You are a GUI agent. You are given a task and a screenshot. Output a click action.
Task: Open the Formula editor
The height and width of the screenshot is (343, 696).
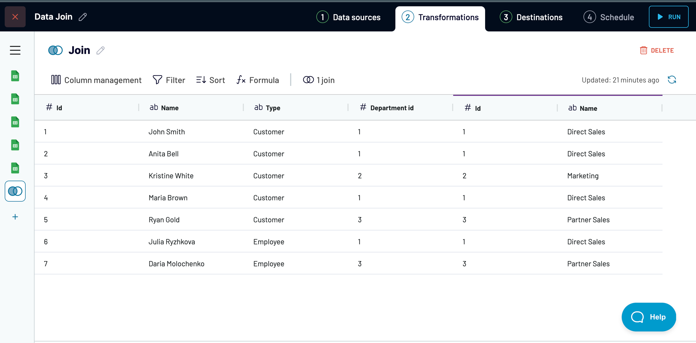point(258,80)
